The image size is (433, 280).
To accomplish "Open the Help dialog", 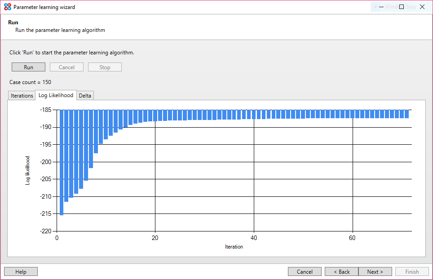I will click(20, 271).
